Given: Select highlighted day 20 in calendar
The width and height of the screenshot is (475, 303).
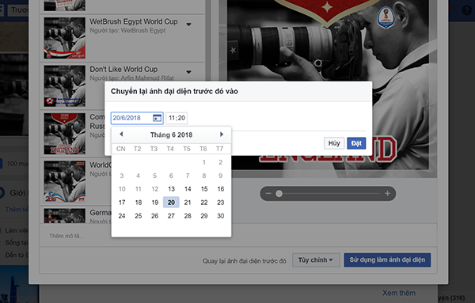Looking at the screenshot, I should (171, 203).
